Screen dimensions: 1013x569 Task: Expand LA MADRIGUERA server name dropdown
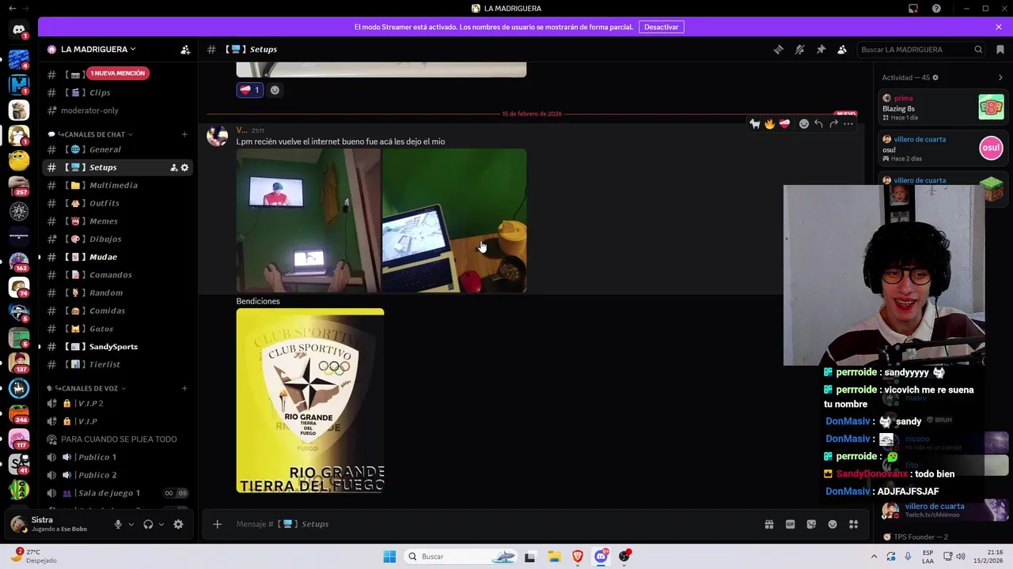(x=98, y=49)
